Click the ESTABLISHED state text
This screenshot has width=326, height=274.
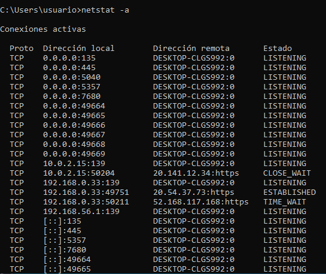click(x=290, y=192)
